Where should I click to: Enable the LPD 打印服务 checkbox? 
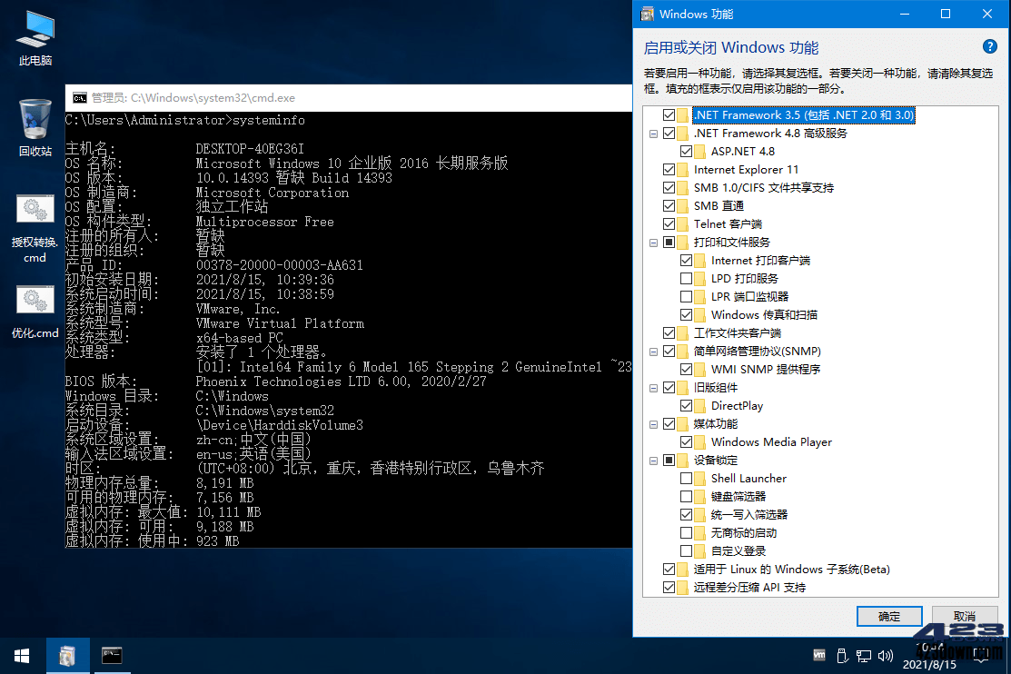pyautogui.click(x=686, y=278)
